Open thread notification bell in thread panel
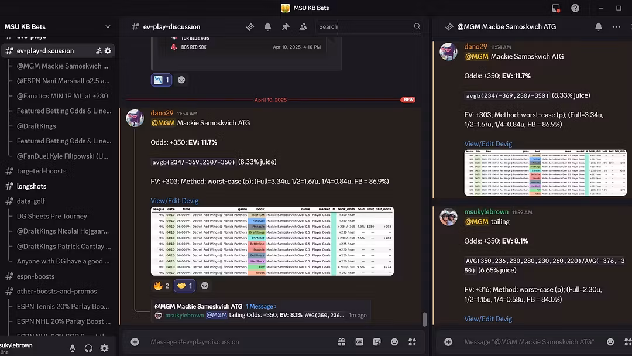 tap(599, 26)
